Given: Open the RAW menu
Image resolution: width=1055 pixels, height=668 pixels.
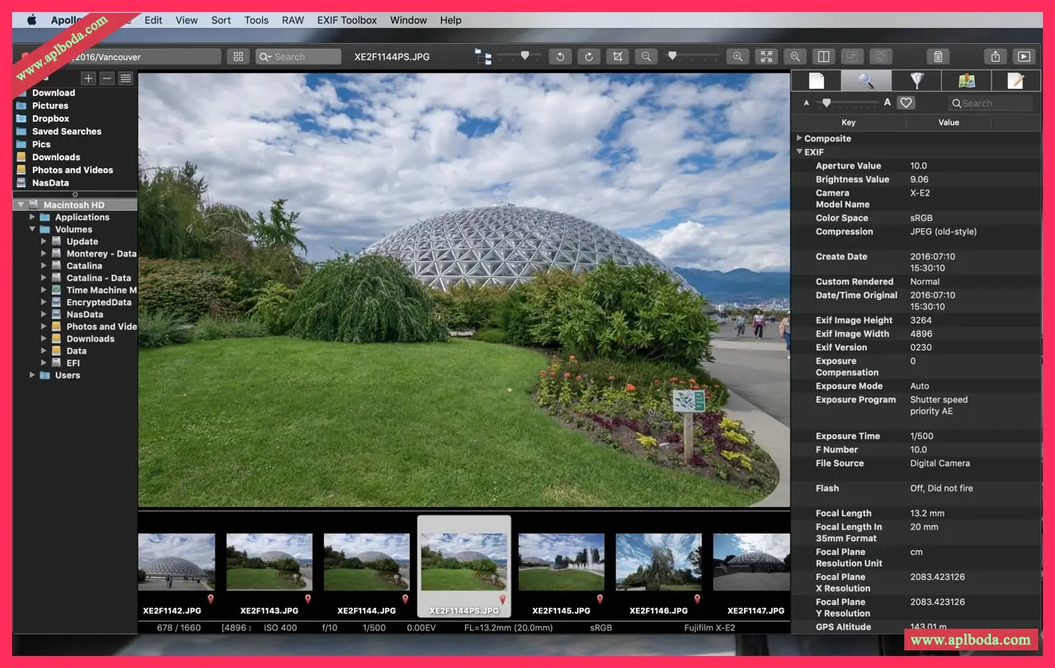Looking at the screenshot, I should pos(293,20).
